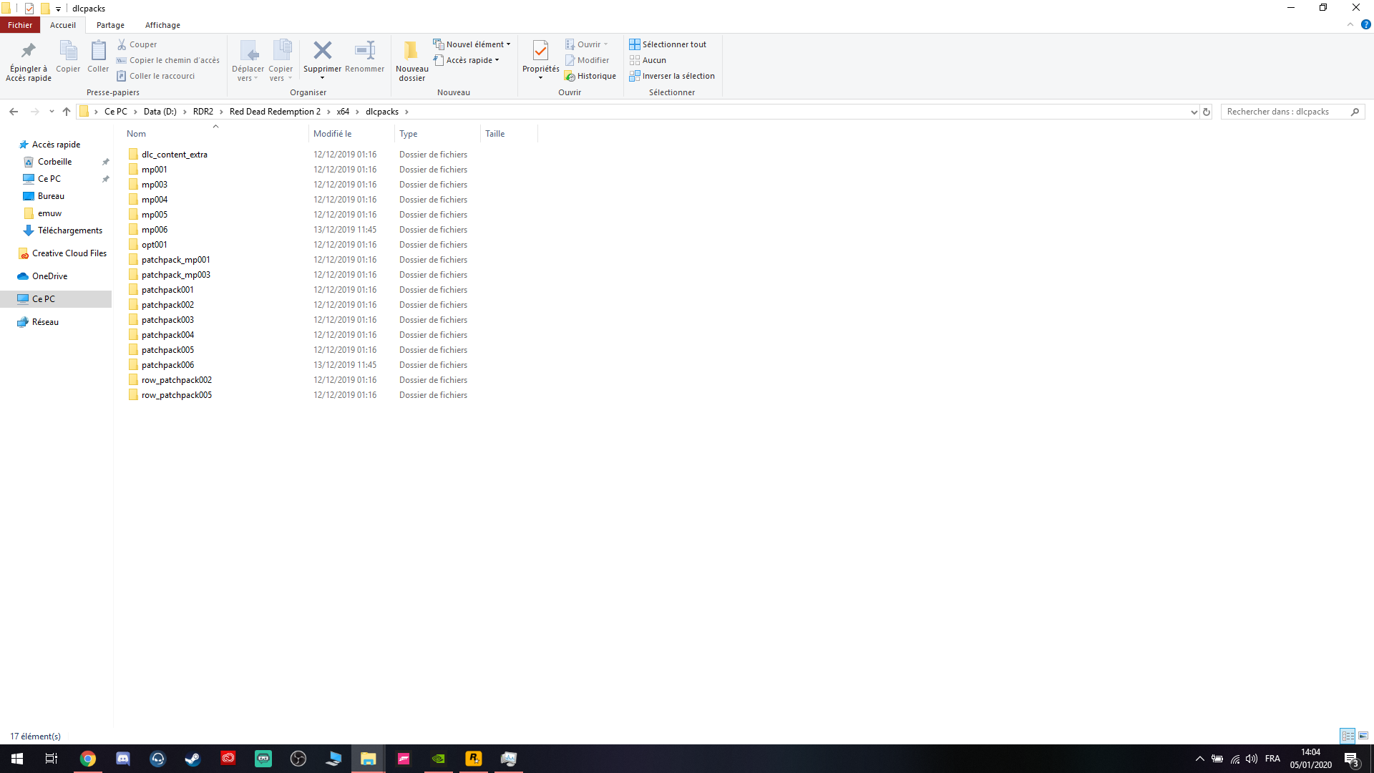Sort by Type column header
Screen dimensions: 1374x773
408,134
